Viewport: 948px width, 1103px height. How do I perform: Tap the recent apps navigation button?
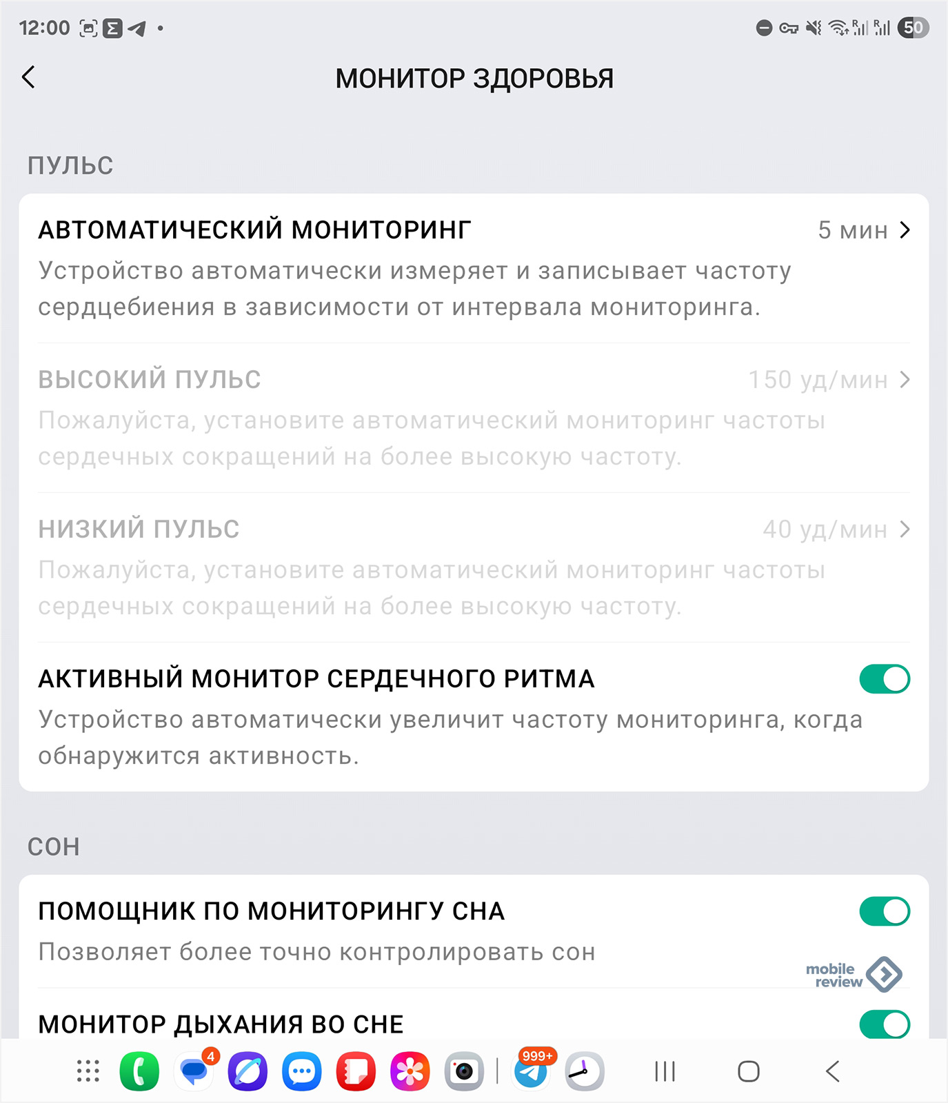coord(665,1071)
